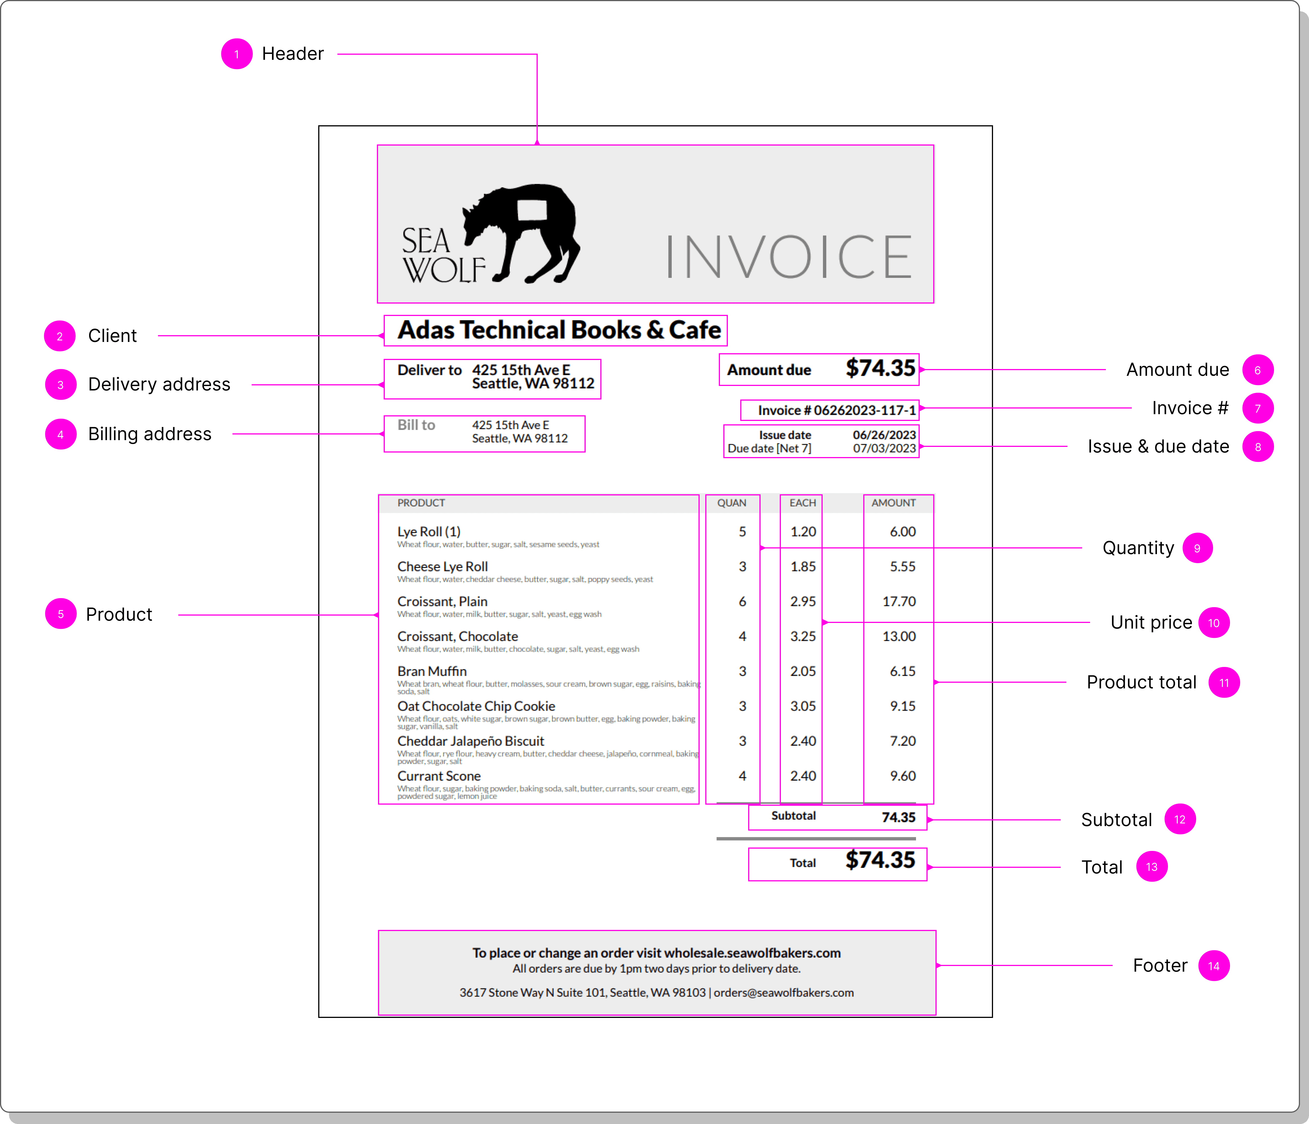Viewport: 1309px width, 1124px height.
Task: Click the unit price 2.40 for Cheddar Jalapeño Biscuit
Action: click(803, 741)
